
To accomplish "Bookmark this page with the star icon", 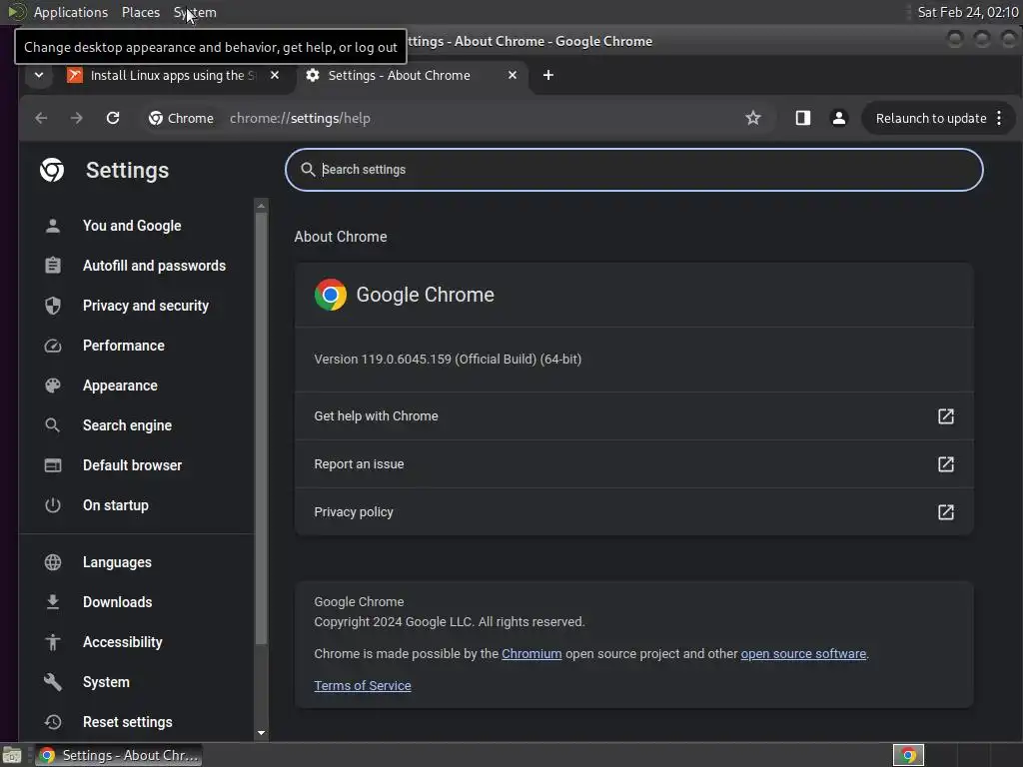I will [753, 118].
